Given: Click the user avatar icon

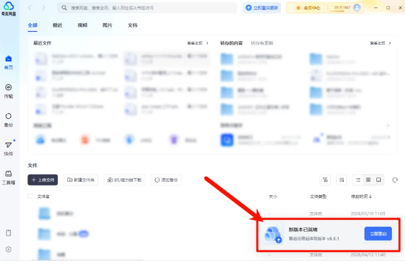Looking at the screenshot, I should 357,7.
